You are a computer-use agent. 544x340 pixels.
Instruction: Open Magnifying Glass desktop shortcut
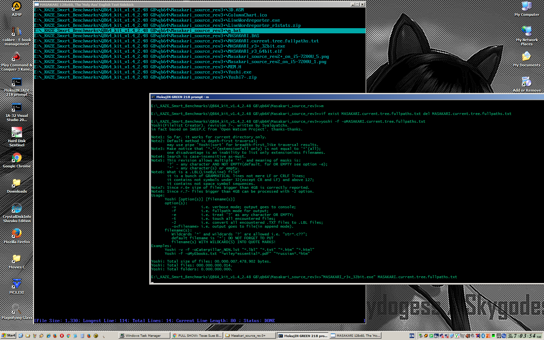(17, 312)
